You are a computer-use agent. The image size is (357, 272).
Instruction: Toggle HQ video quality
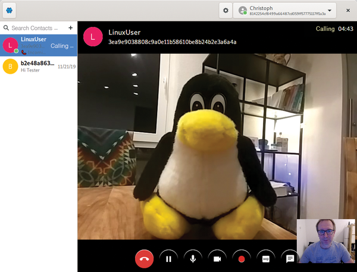[266, 259]
